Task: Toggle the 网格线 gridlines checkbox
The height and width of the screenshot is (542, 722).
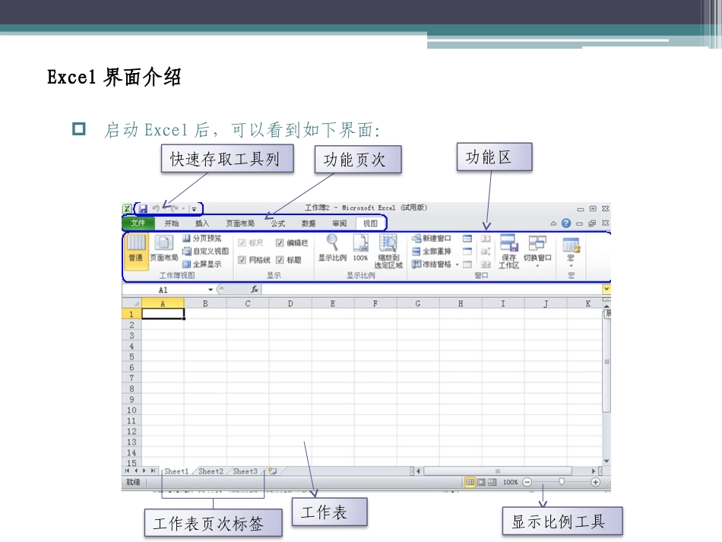Action: (x=242, y=260)
